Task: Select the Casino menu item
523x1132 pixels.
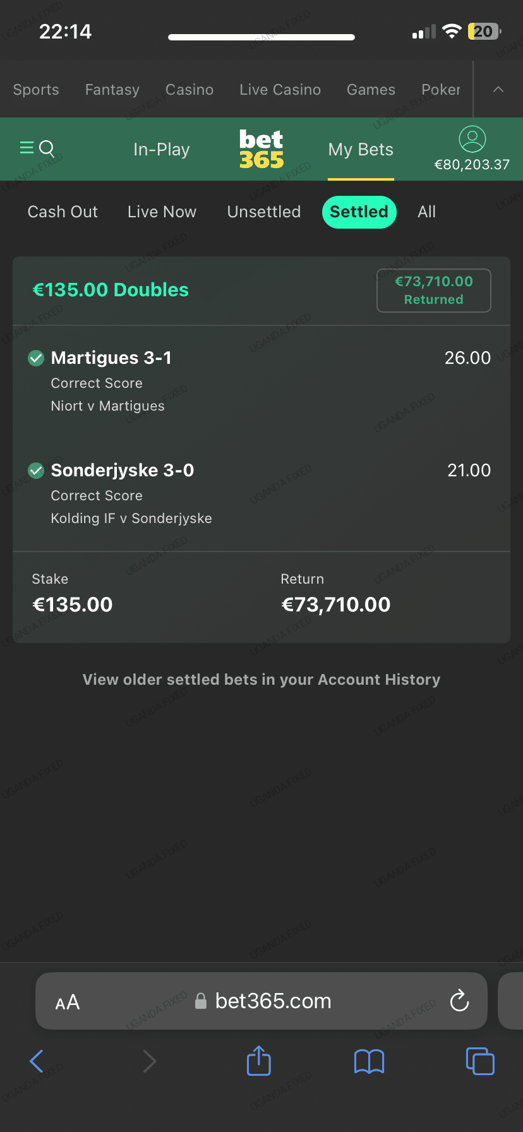Action: (x=189, y=90)
